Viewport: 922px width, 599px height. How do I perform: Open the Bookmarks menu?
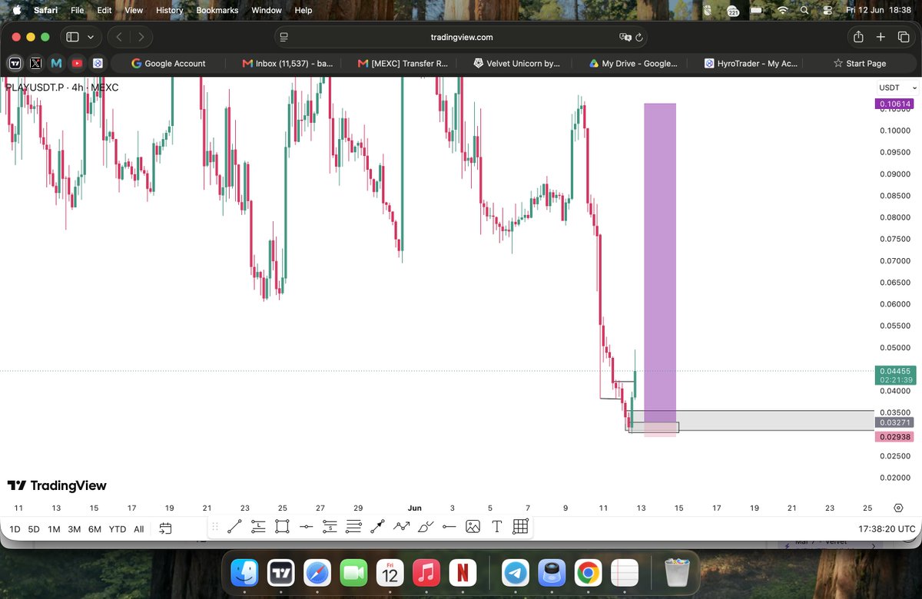click(217, 10)
